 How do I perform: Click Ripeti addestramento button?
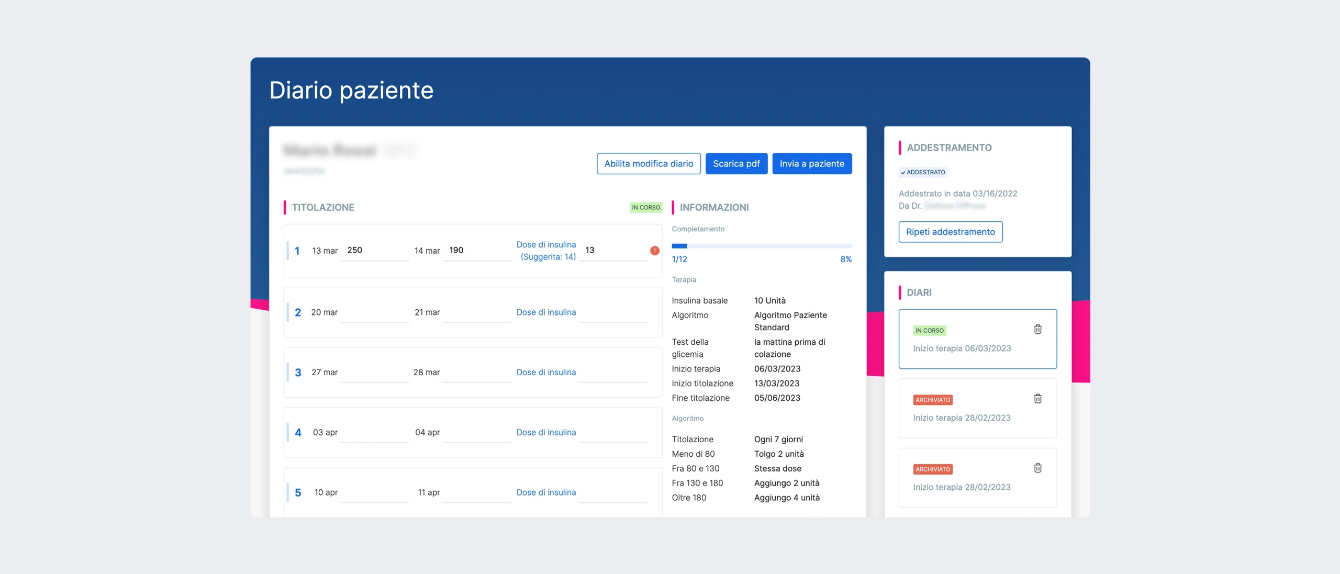(x=951, y=232)
